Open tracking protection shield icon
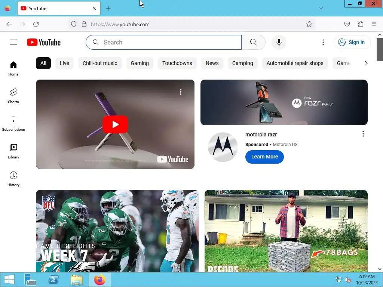Image resolution: width=383 pixels, height=287 pixels. point(74,24)
